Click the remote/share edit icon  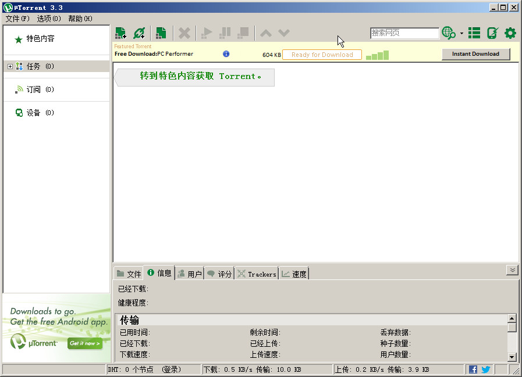click(x=492, y=33)
